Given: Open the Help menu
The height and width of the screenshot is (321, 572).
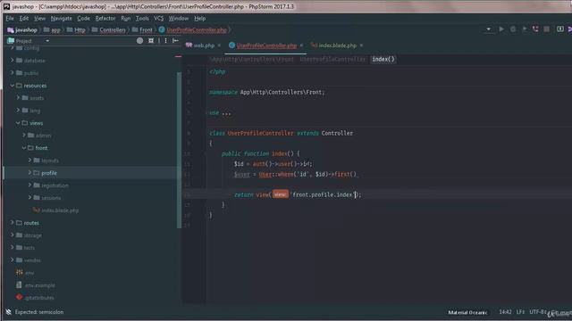Looking at the screenshot, I should 199,18.
